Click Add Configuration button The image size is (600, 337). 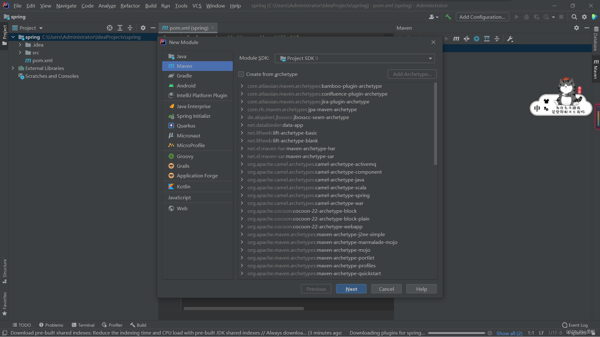tap(482, 17)
